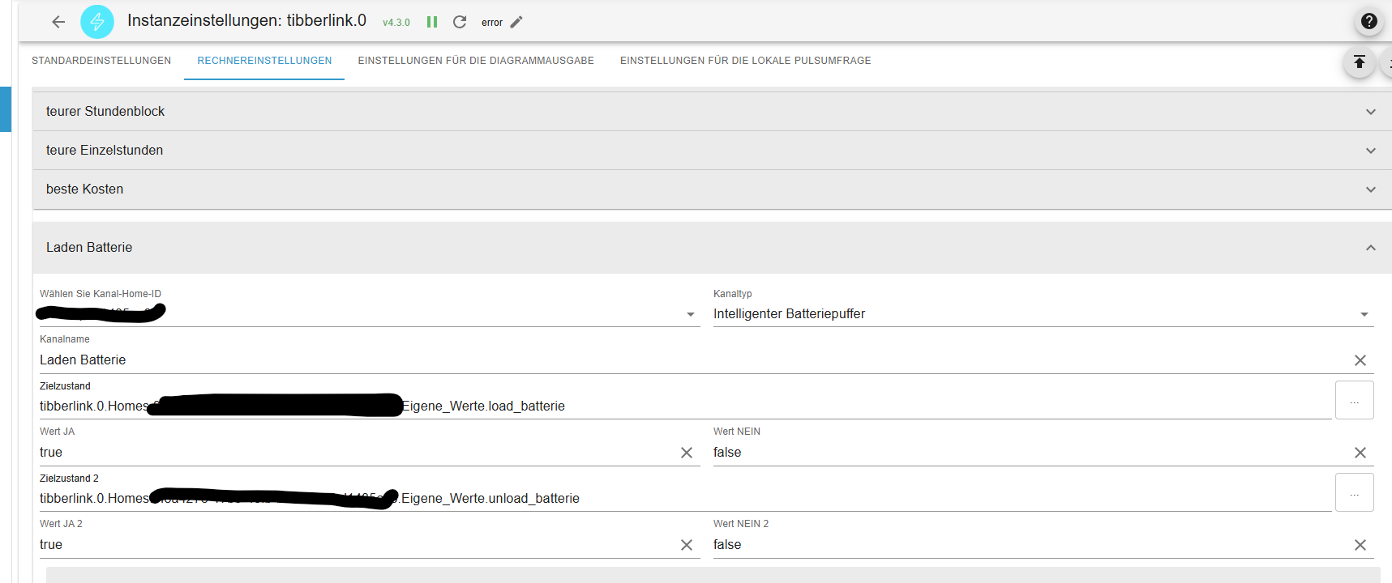Click the upload arrow icon
The height and width of the screenshot is (583, 1392).
(1360, 62)
